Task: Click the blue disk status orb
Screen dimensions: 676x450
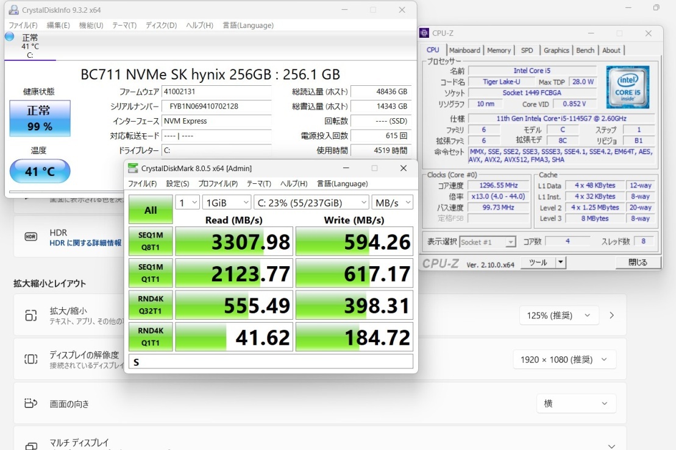Action: click(x=9, y=37)
